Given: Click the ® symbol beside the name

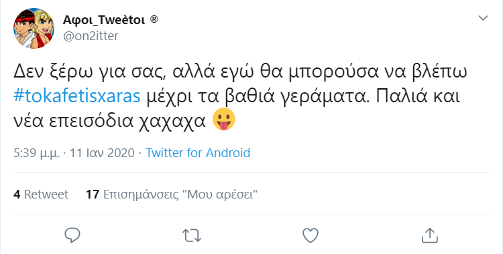Looking at the screenshot, I should pyautogui.click(x=154, y=19).
